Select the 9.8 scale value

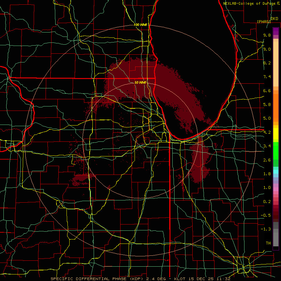pyautogui.click(x=267, y=35)
